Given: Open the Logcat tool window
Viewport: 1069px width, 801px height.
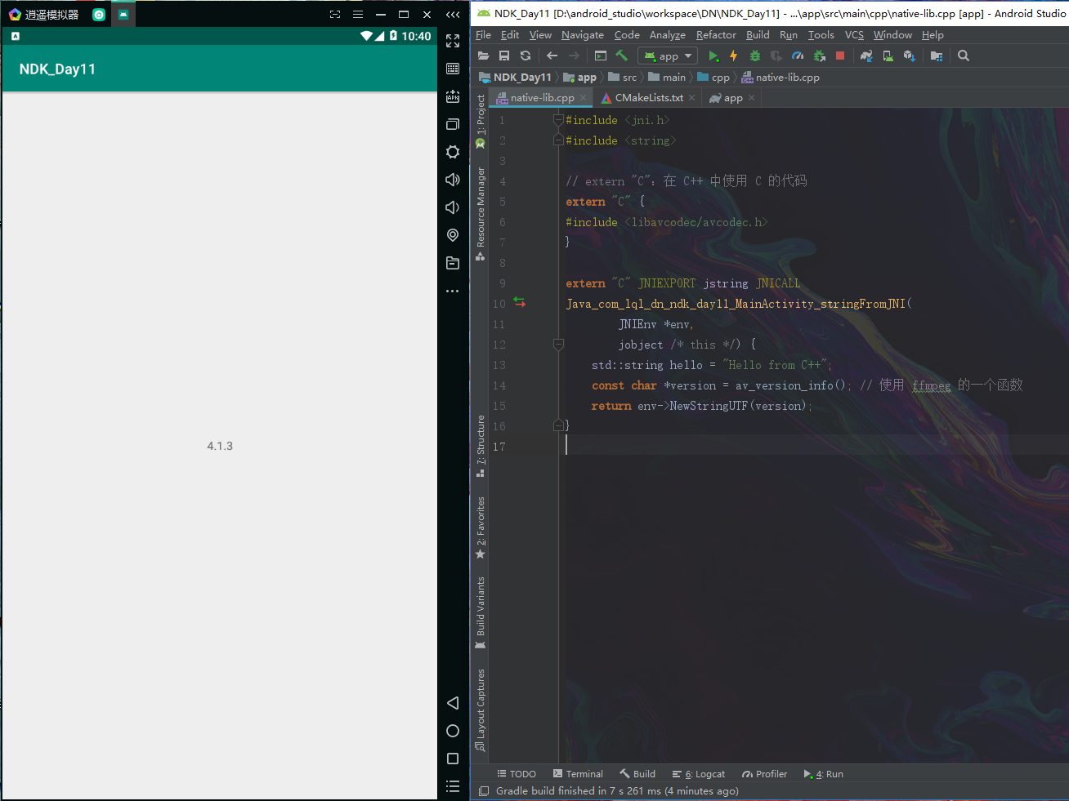Looking at the screenshot, I should [x=699, y=774].
